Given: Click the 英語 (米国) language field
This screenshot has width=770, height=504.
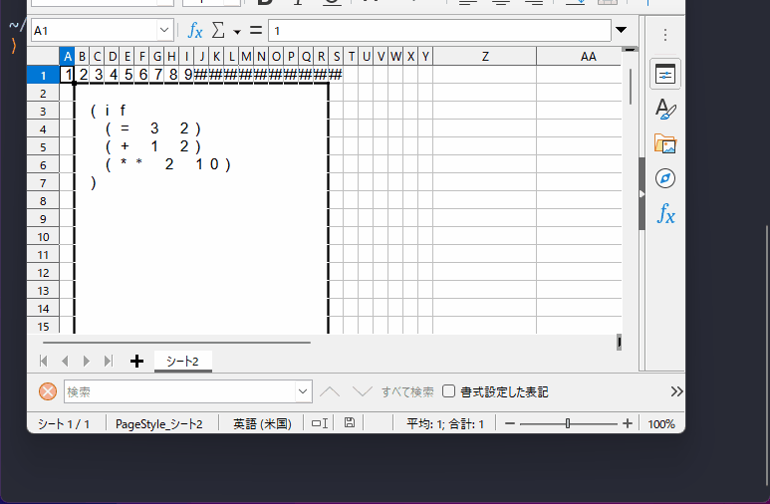Looking at the screenshot, I should pos(262,424).
